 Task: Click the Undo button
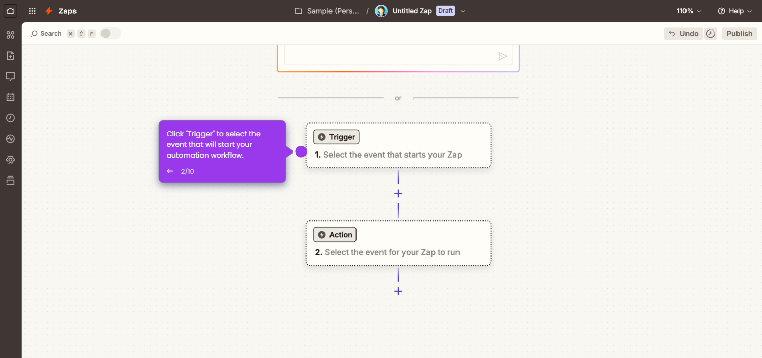click(683, 34)
